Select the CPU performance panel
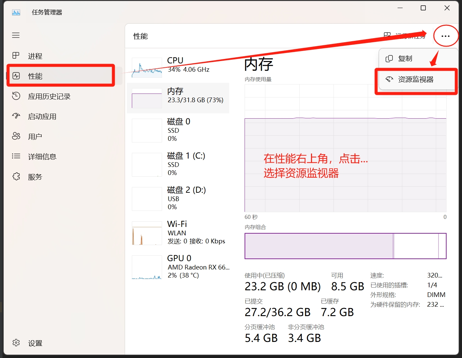Viewport: 462px width, 358px height. tap(178, 65)
